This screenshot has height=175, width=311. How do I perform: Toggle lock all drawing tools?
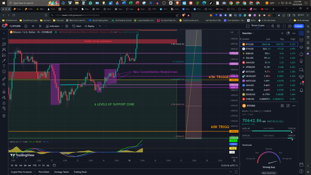pyautogui.click(x=4, y=103)
